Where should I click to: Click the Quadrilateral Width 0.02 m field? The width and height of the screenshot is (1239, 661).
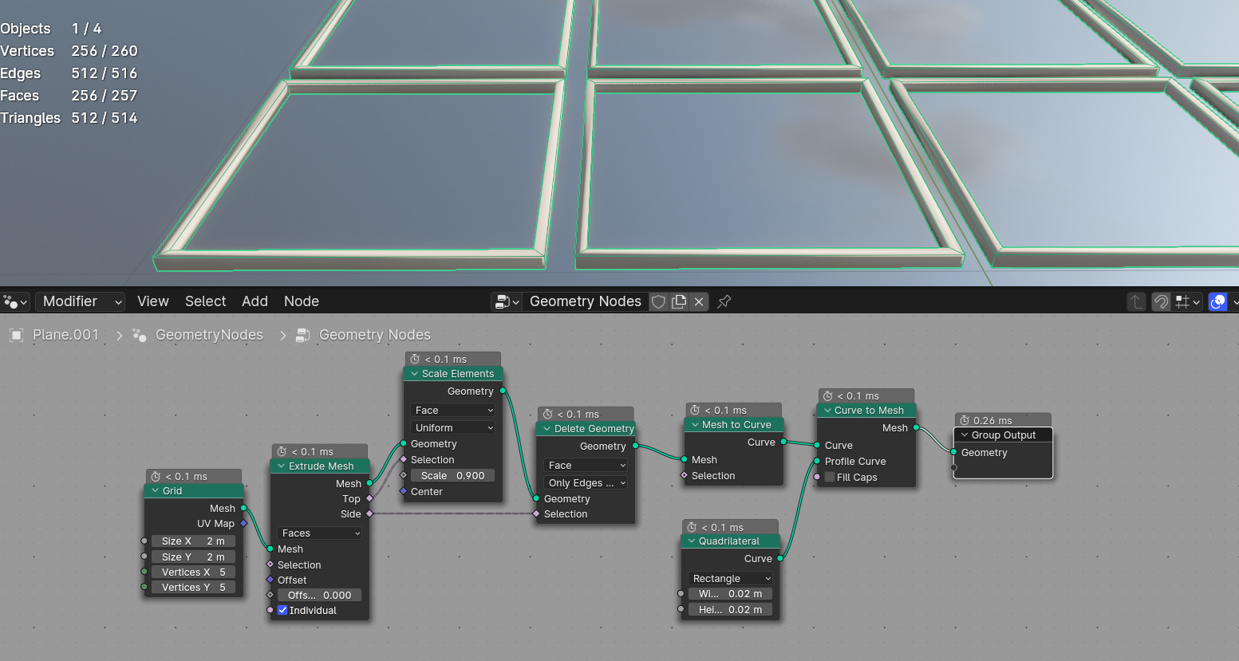pyautogui.click(x=731, y=594)
